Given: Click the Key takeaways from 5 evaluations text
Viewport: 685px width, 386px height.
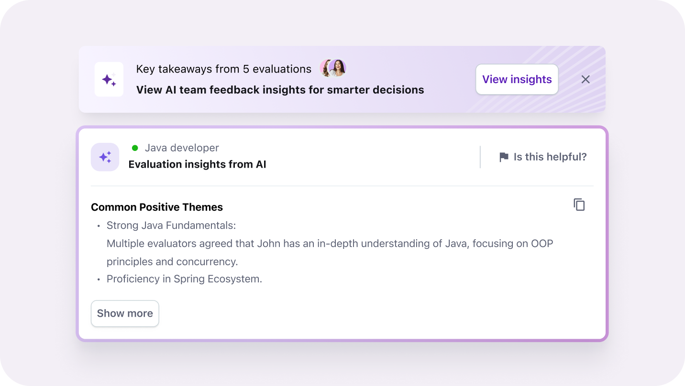Looking at the screenshot, I should (224, 69).
